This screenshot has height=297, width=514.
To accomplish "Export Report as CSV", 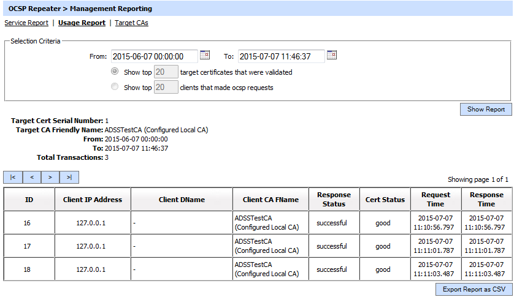I will tap(473, 289).
